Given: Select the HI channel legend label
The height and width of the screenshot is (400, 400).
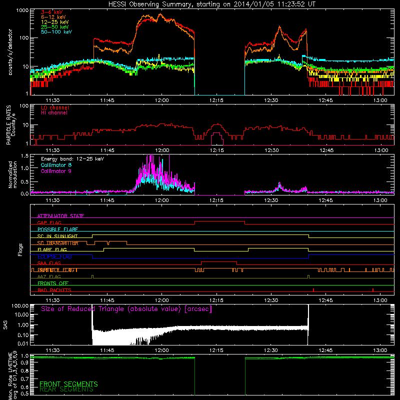Looking at the screenshot, I should click(x=54, y=113).
